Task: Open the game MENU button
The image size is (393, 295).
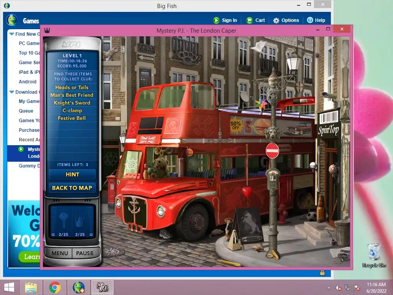Action: click(x=59, y=253)
